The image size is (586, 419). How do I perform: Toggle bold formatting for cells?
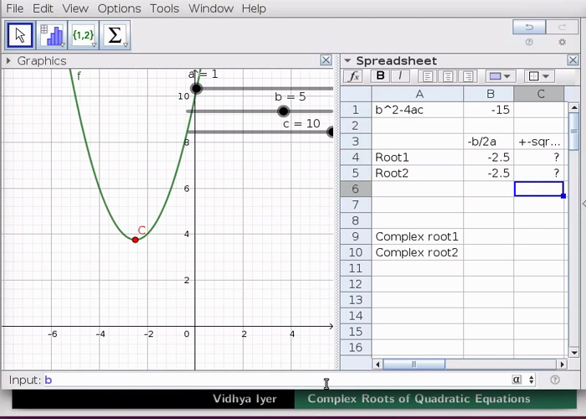coord(381,76)
